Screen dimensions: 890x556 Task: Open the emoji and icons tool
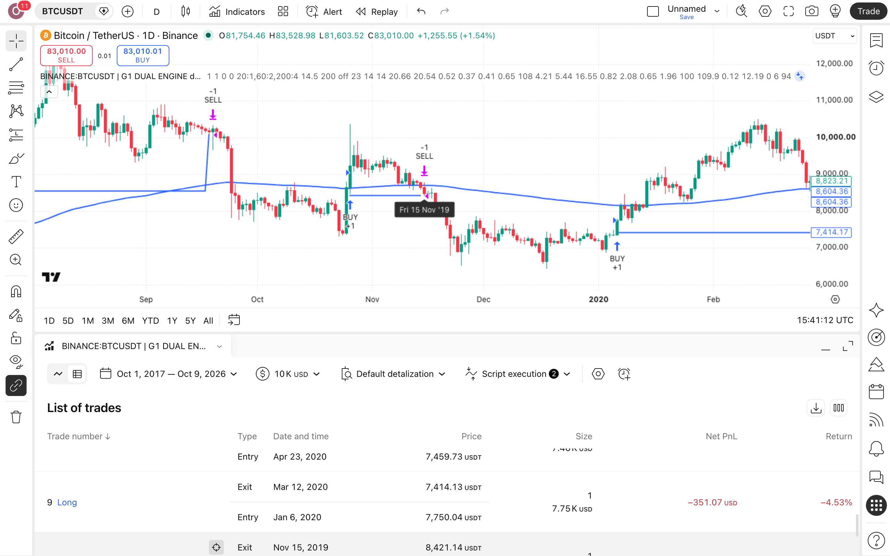click(16, 205)
